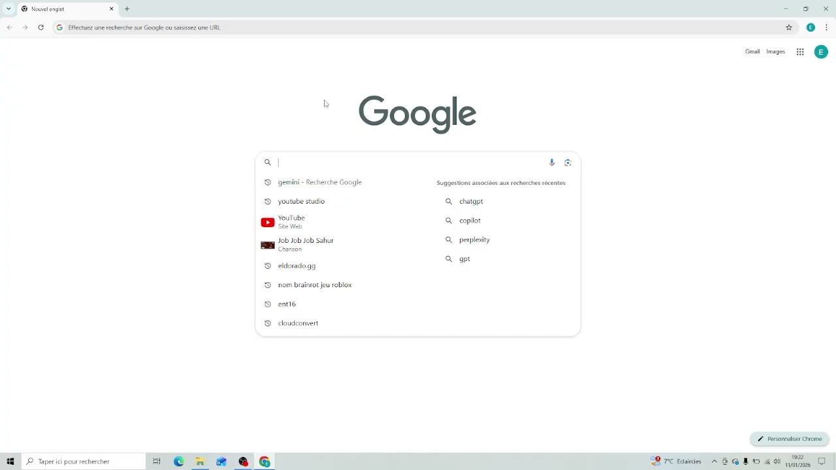Open the volume control in system tray
836x470 pixels.
coord(777,462)
